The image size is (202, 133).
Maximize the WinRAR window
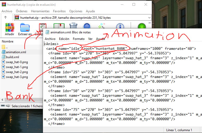pos(134,4)
